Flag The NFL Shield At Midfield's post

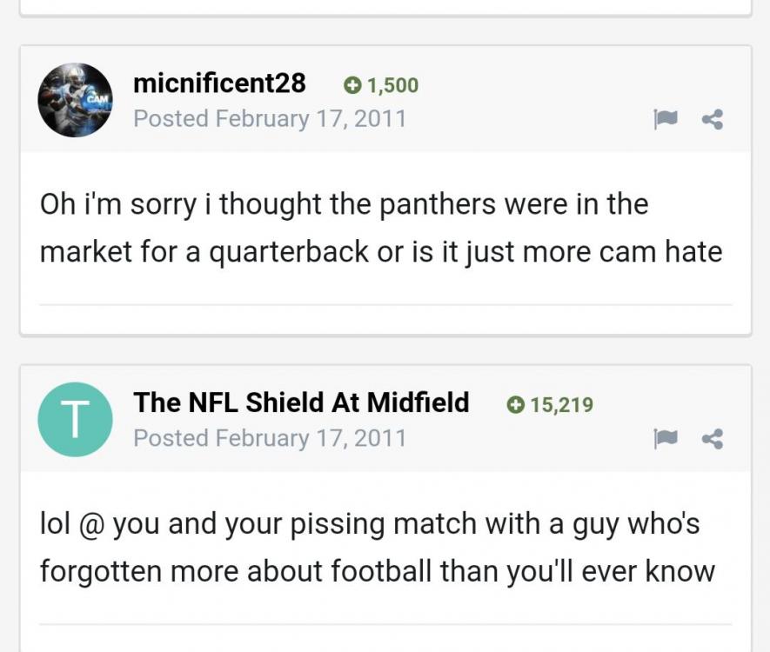point(666,439)
